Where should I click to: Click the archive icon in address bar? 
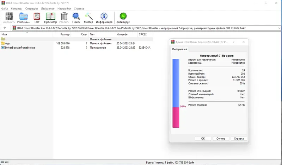(14, 28)
